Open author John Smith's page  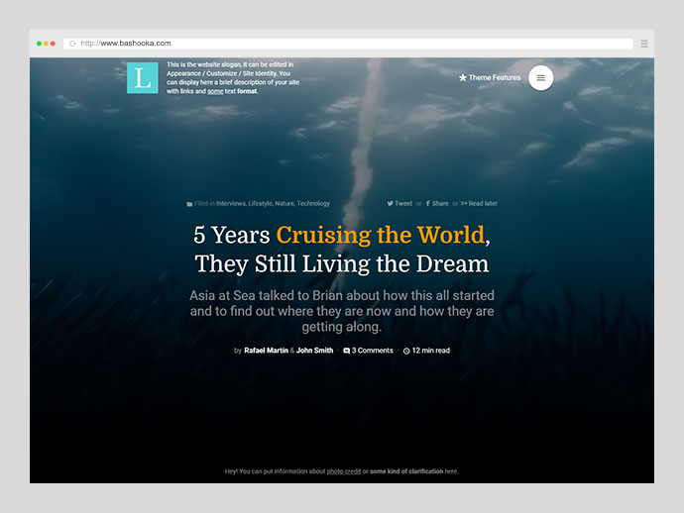coord(314,351)
